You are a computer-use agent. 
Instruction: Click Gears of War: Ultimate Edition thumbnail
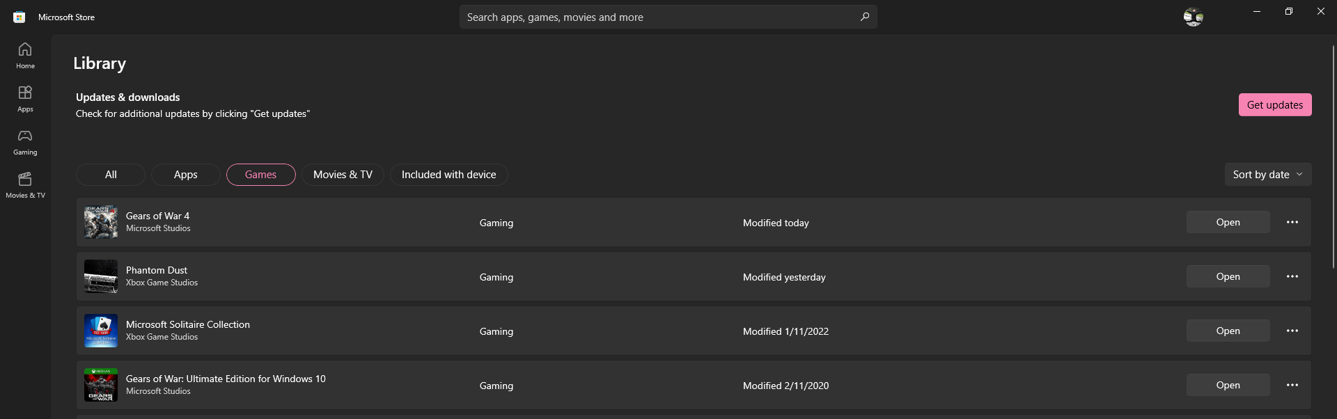(x=101, y=385)
